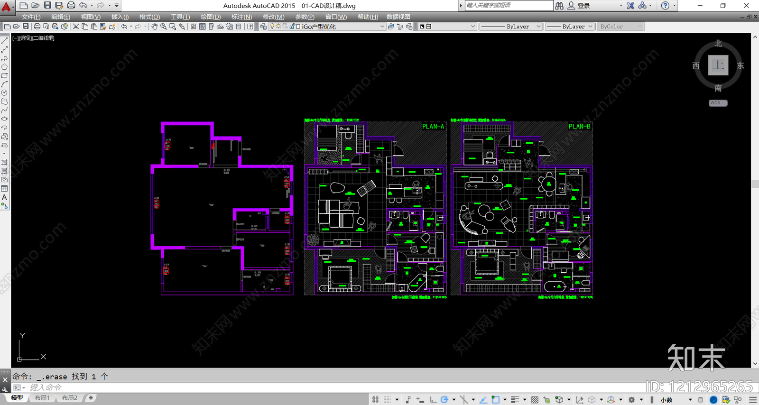Select the Line draw tool
Viewport: 759px width, 405px height.
(4, 41)
